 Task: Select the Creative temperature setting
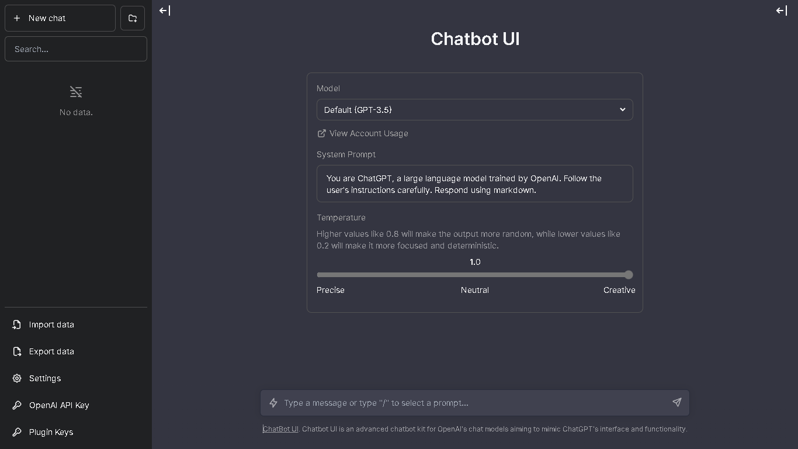(x=619, y=290)
